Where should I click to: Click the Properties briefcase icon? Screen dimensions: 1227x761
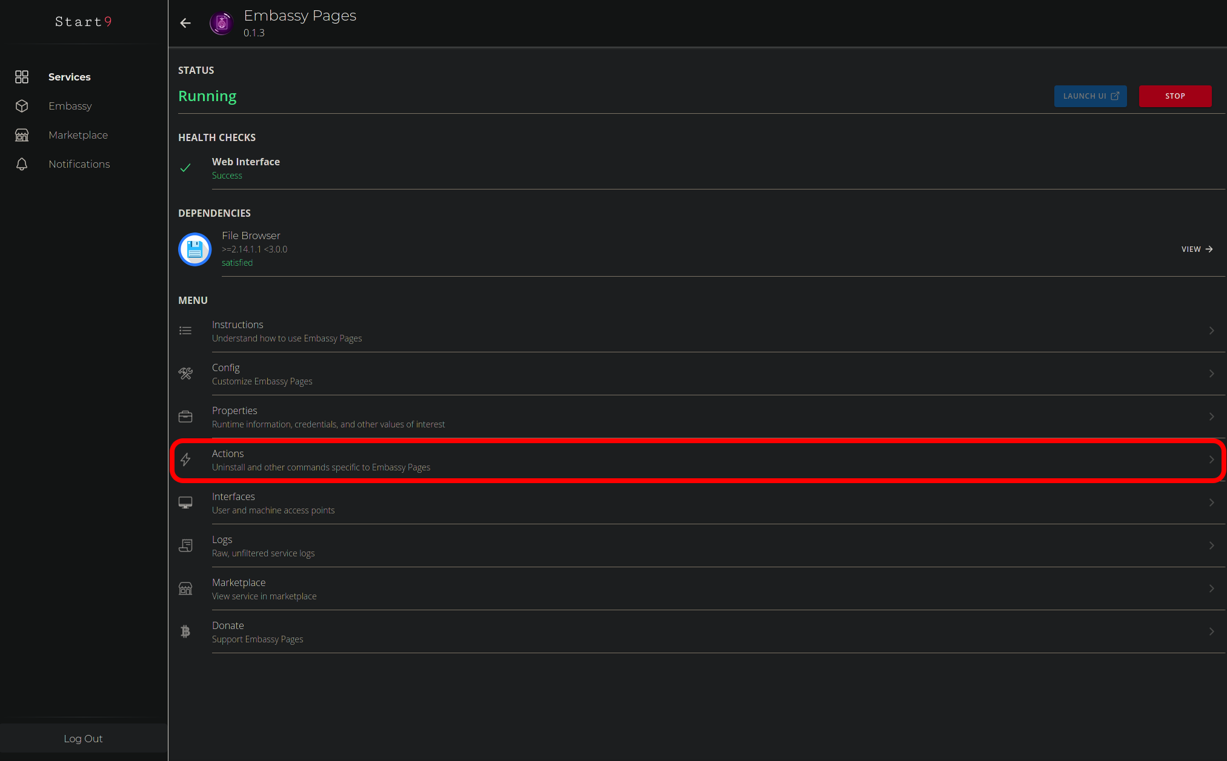coord(185,417)
